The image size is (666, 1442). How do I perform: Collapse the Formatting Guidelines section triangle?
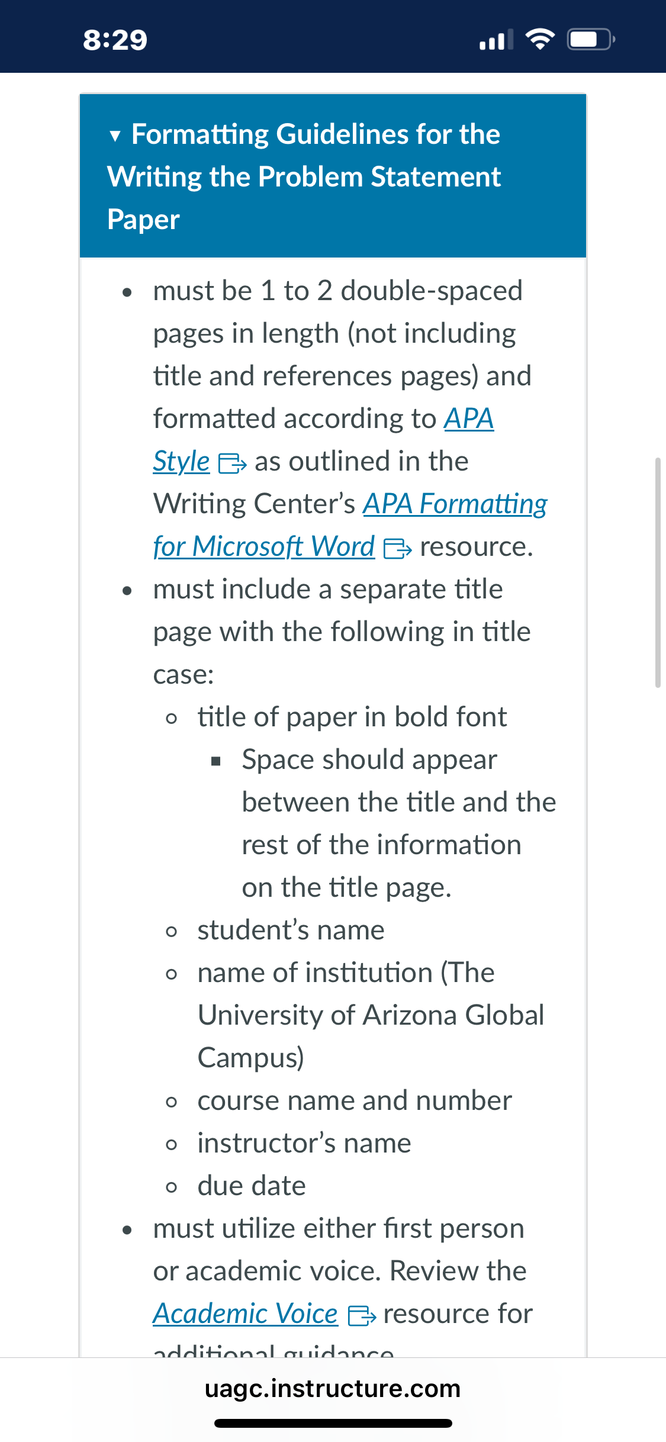pos(115,136)
